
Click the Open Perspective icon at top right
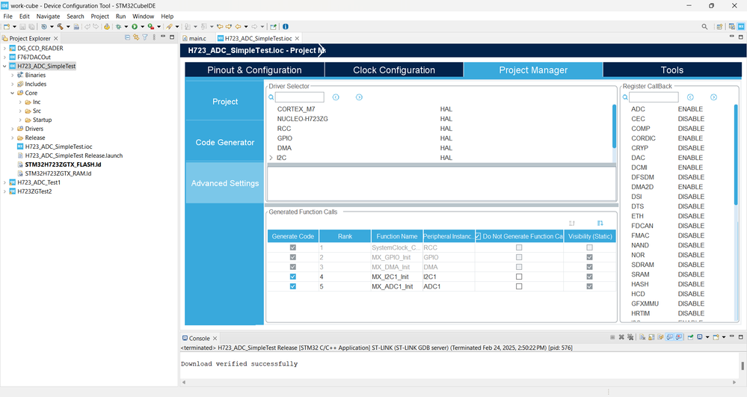pyautogui.click(x=720, y=27)
